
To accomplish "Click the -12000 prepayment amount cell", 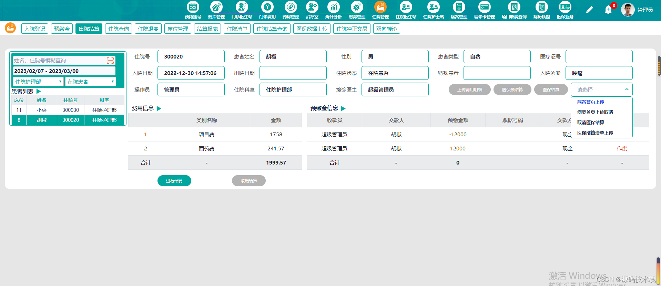I will 458,134.
